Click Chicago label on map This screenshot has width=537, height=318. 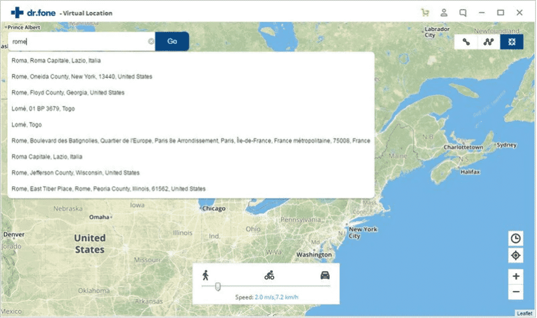click(x=214, y=209)
